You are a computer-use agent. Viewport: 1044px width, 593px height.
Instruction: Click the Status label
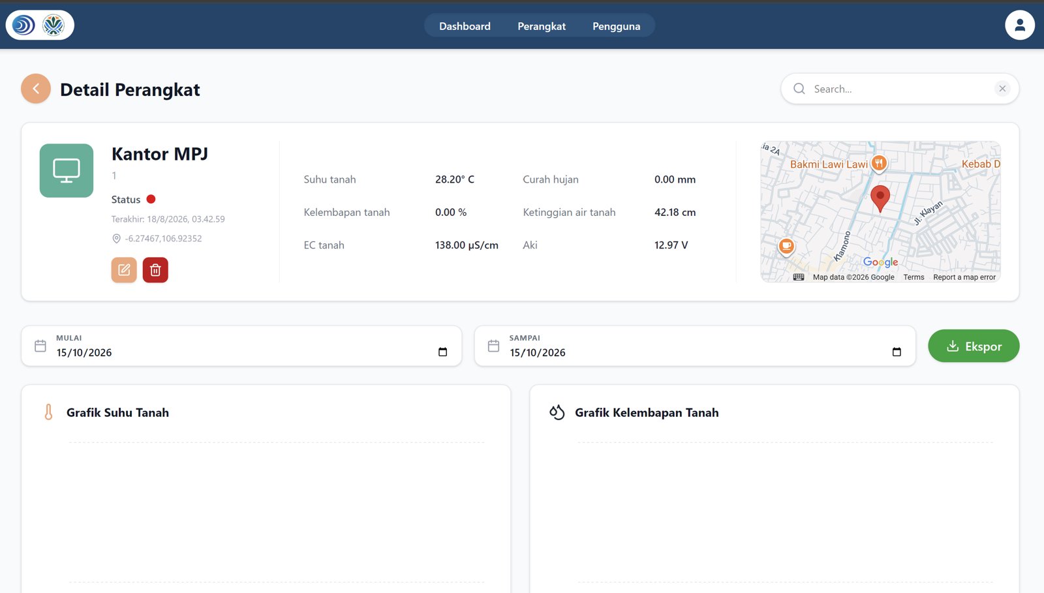[x=126, y=200]
